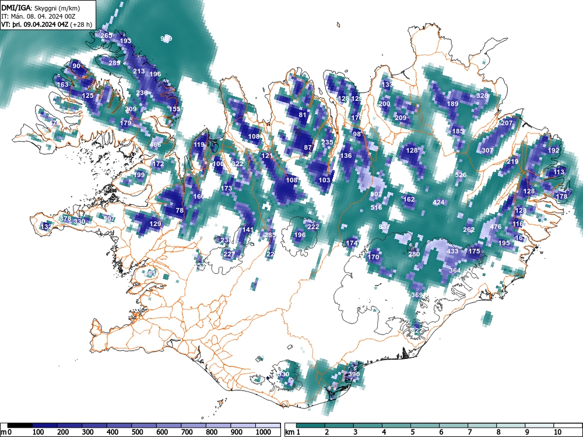Click the dark teal 1–2 km legend swatch
583x437 pixels.
(311, 425)
